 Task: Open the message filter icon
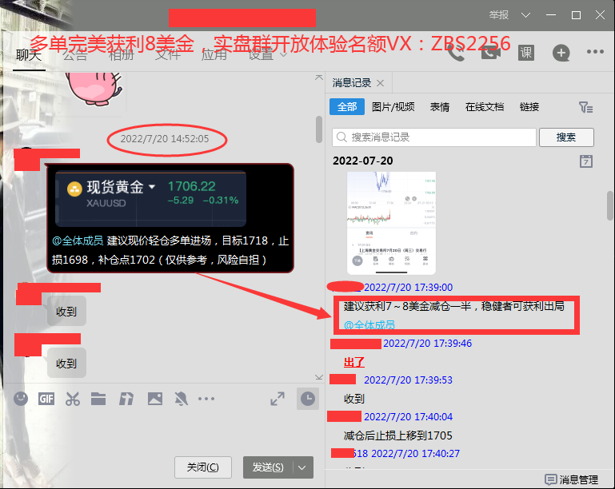[585, 107]
